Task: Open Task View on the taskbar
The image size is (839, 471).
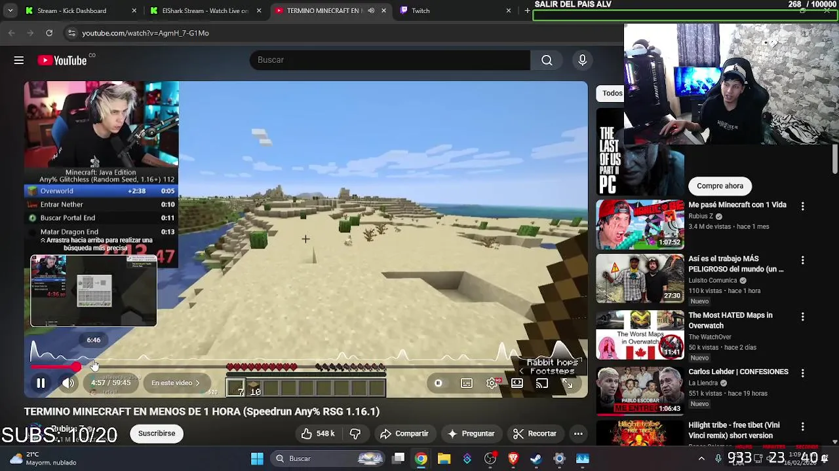Action: pos(399,459)
